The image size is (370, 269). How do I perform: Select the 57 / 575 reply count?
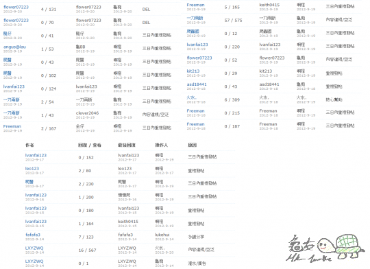pyautogui.click(x=233, y=21)
